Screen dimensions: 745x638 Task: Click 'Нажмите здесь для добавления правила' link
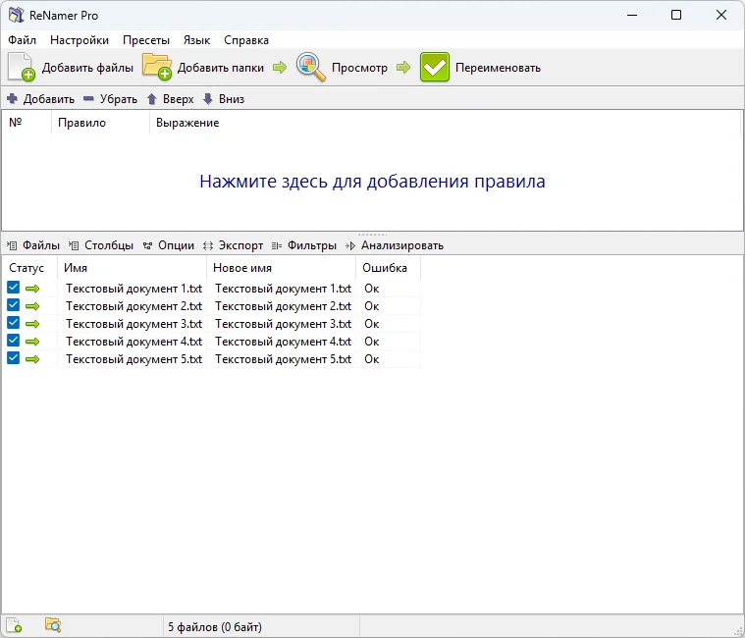[x=372, y=182]
